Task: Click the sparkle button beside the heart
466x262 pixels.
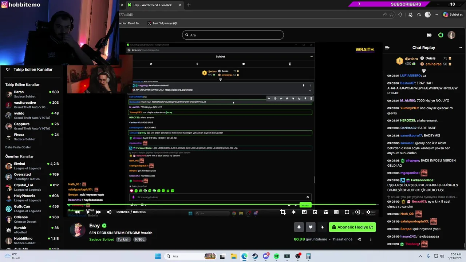Action: pos(322,227)
